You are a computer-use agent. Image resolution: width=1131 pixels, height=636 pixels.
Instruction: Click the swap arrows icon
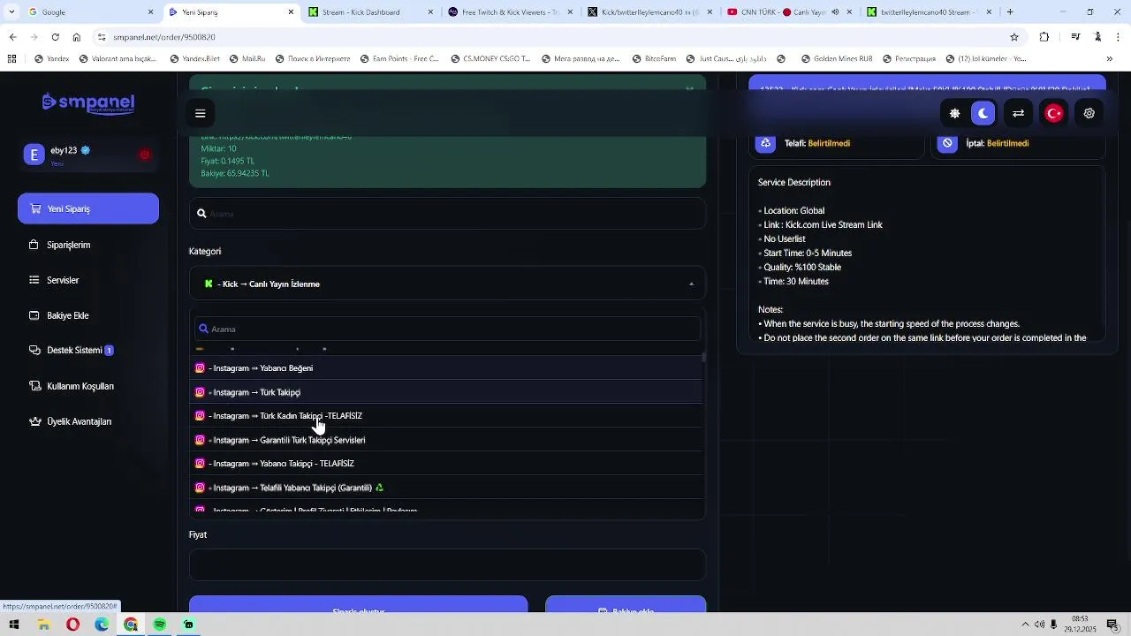1018,113
